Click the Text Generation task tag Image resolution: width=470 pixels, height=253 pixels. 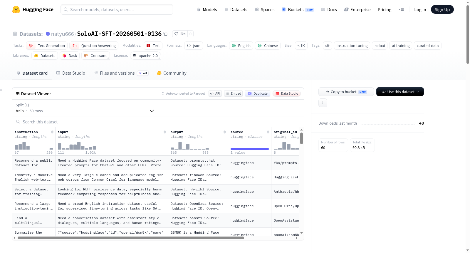click(x=47, y=46)
